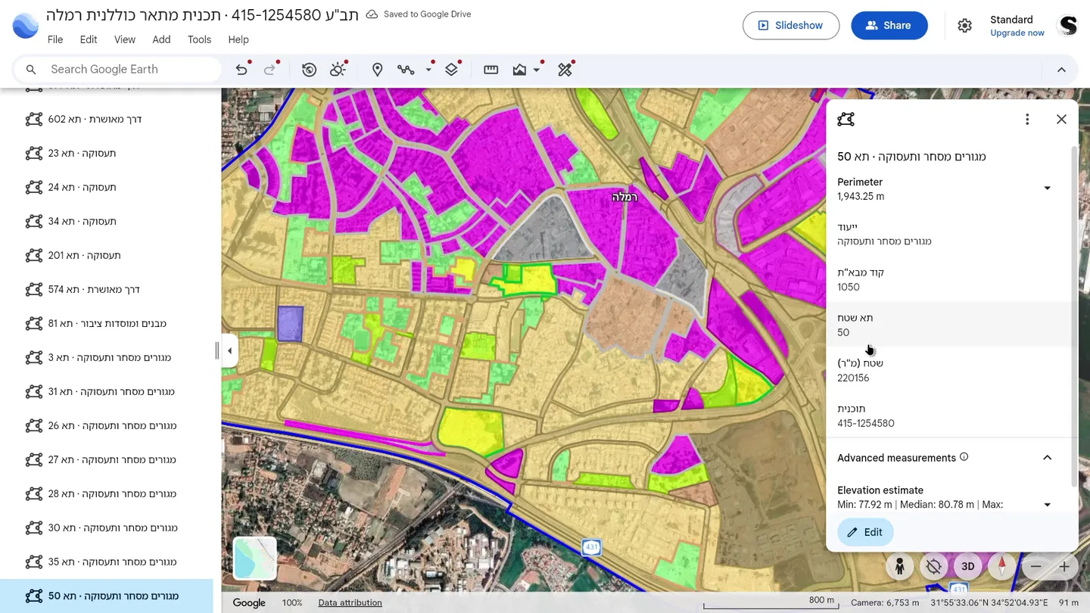Collapse the left sidebar panel arrow
This screenshot has width=1090, height=613.
230,351
